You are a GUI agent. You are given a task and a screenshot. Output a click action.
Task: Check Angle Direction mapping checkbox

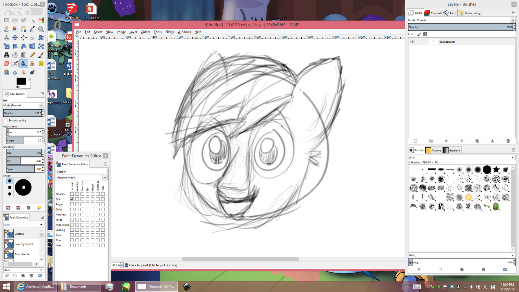tap(82, 204)
